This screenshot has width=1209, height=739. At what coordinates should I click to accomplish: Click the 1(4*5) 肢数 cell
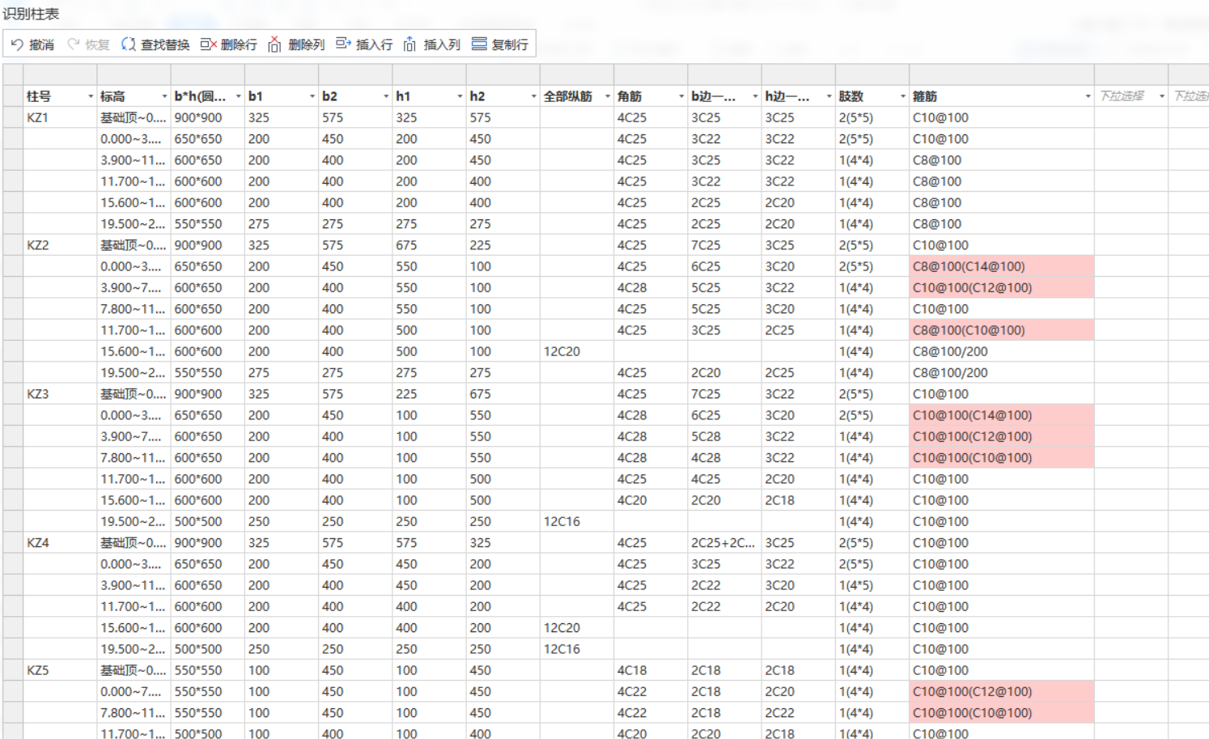pyautogui.click(x=872, y=585)
